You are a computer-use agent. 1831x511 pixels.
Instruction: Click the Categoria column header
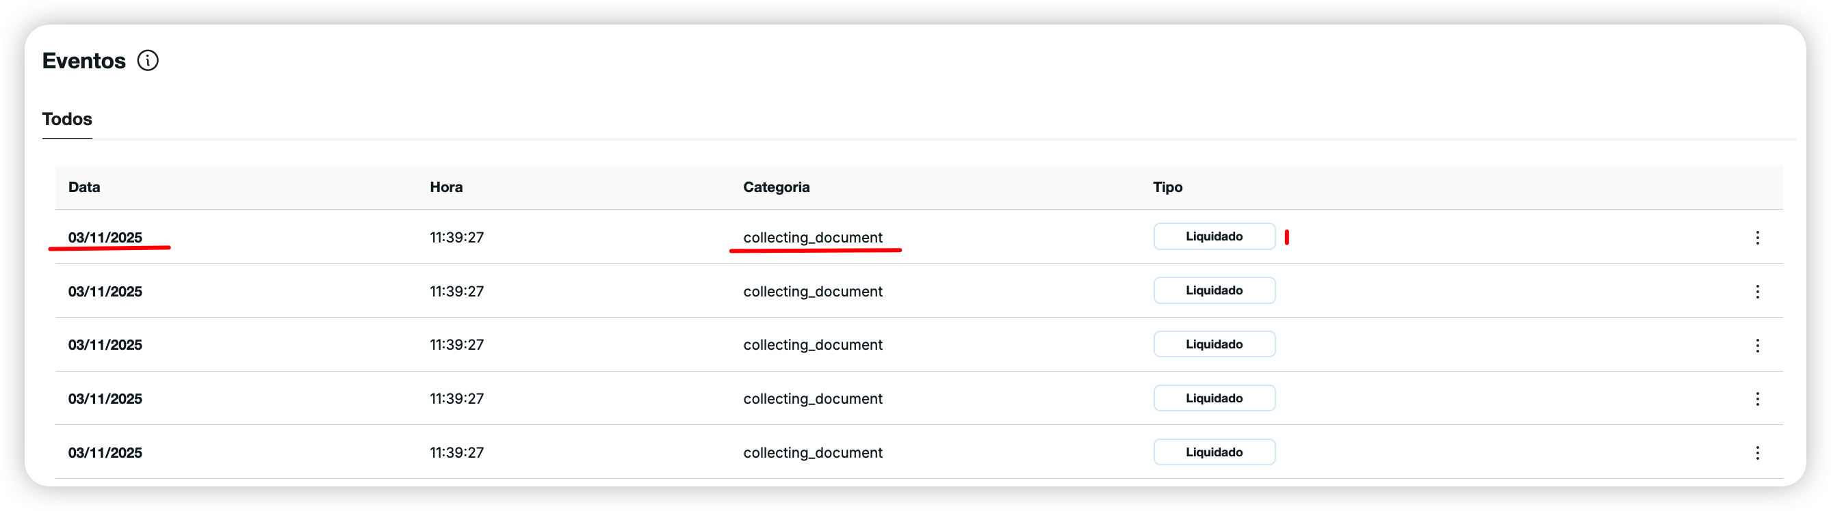776,187
